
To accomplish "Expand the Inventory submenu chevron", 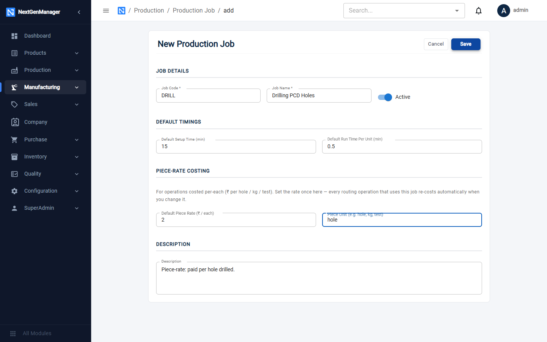I will (77, 157).
